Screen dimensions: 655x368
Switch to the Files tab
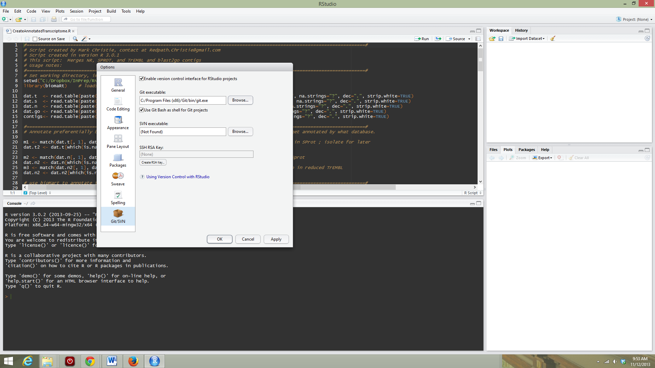[x=493, y=150]
